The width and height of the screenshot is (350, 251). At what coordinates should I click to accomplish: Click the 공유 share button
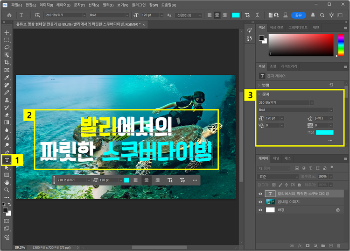tap(299, 15)
